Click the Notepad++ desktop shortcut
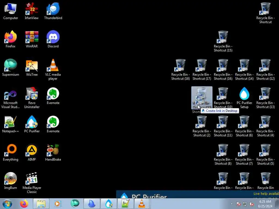 [x=11, y=124]
